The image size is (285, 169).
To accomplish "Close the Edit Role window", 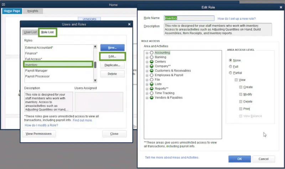I will [x=281, y=7].
